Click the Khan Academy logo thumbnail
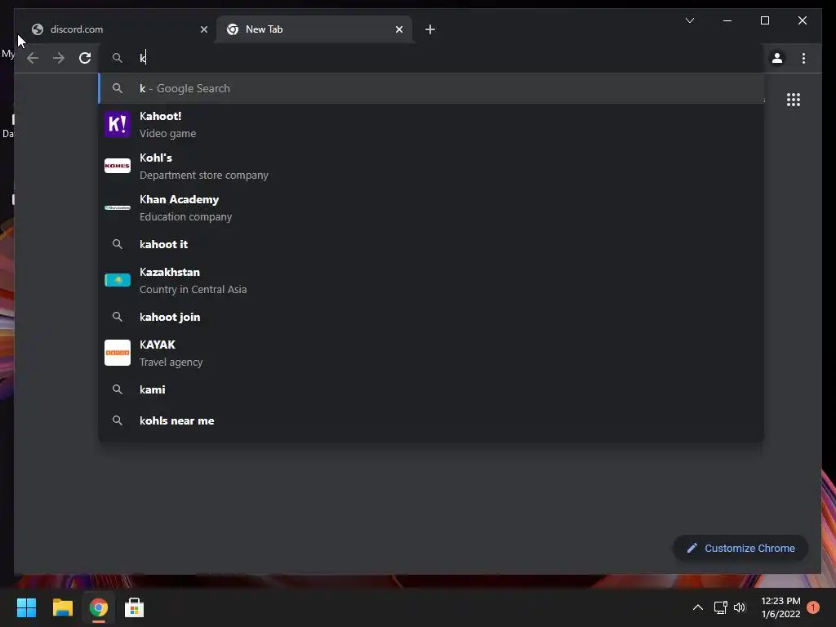This screenshot has height=627, width=836. coord(118,207)
